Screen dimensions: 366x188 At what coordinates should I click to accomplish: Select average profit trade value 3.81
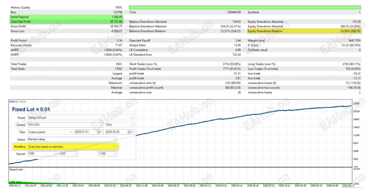(x=238, y=78)
